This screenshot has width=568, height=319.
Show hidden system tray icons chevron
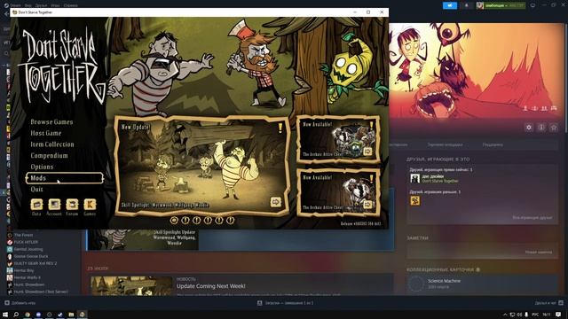pyautogui.click(x=505, y=315)
